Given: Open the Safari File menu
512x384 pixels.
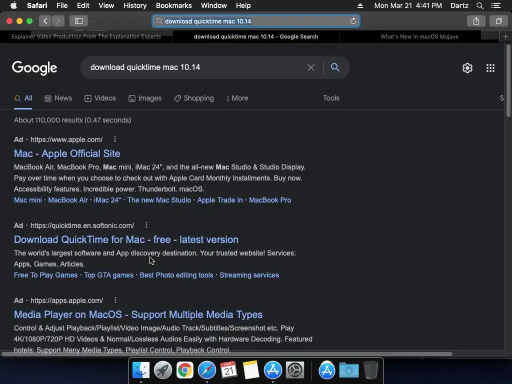Looking at the screenshot, I should tap(61, 5).
